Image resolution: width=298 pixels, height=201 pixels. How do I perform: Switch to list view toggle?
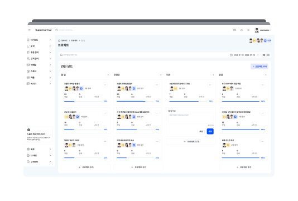pos(268,55)
